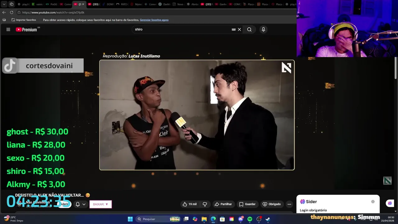Open the three-dot more actions menu
This screenshot has height=224, width=398.
click(x=289, y=204)
